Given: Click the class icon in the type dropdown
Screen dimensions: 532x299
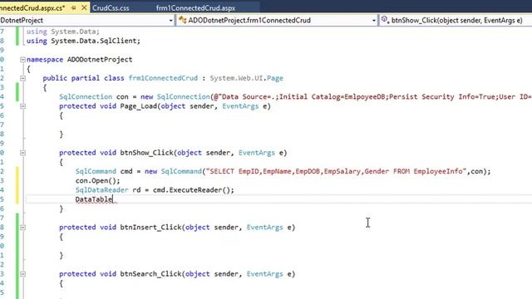Looking at the screenshot, I should tap(183, 20).
